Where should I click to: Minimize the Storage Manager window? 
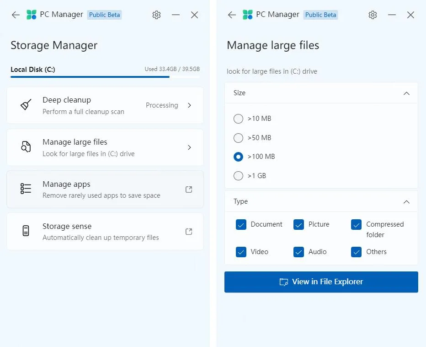tap(176, 15)
